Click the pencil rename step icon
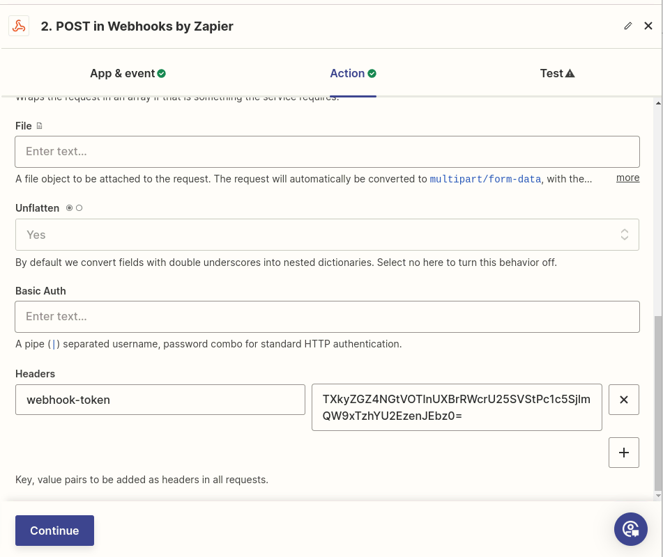This screenshot has width=663, height=557. click(628, 26)
